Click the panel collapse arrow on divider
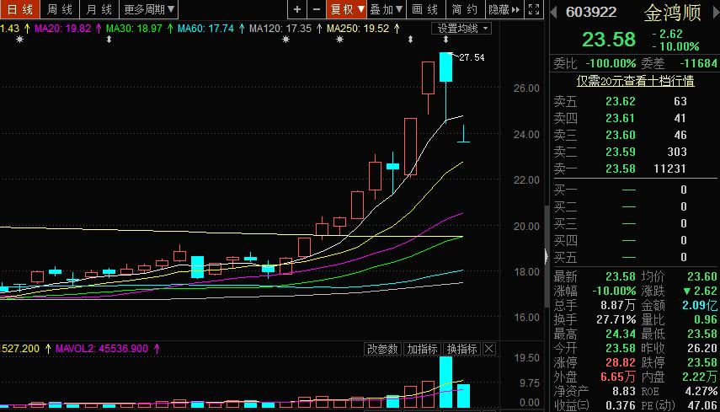 click(547, 256)
